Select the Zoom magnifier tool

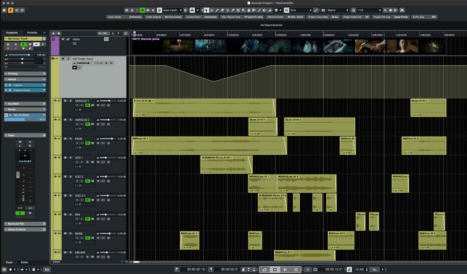[x=243, y=10]
